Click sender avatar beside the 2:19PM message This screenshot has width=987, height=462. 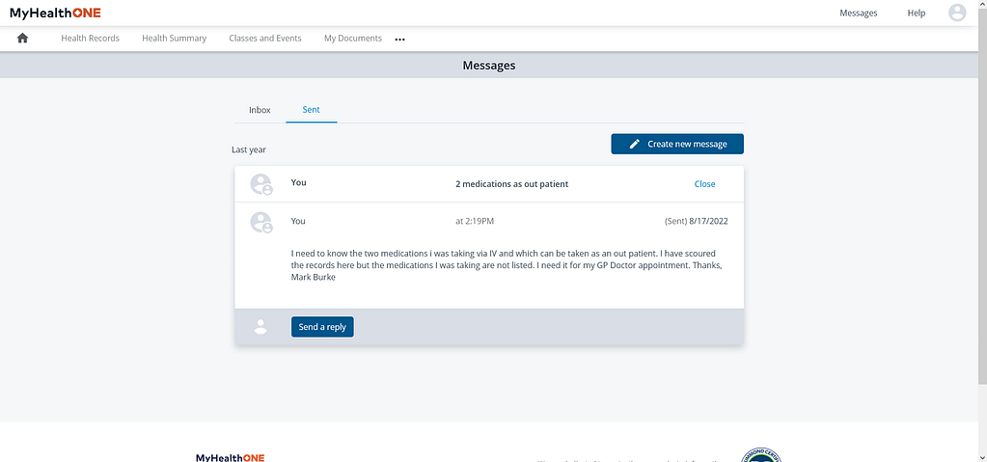point(261,222)
